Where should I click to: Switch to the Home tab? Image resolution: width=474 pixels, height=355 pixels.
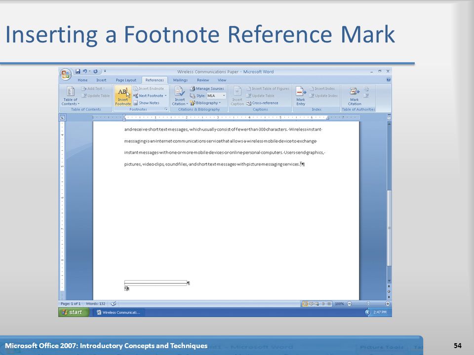tap(82, 80)
